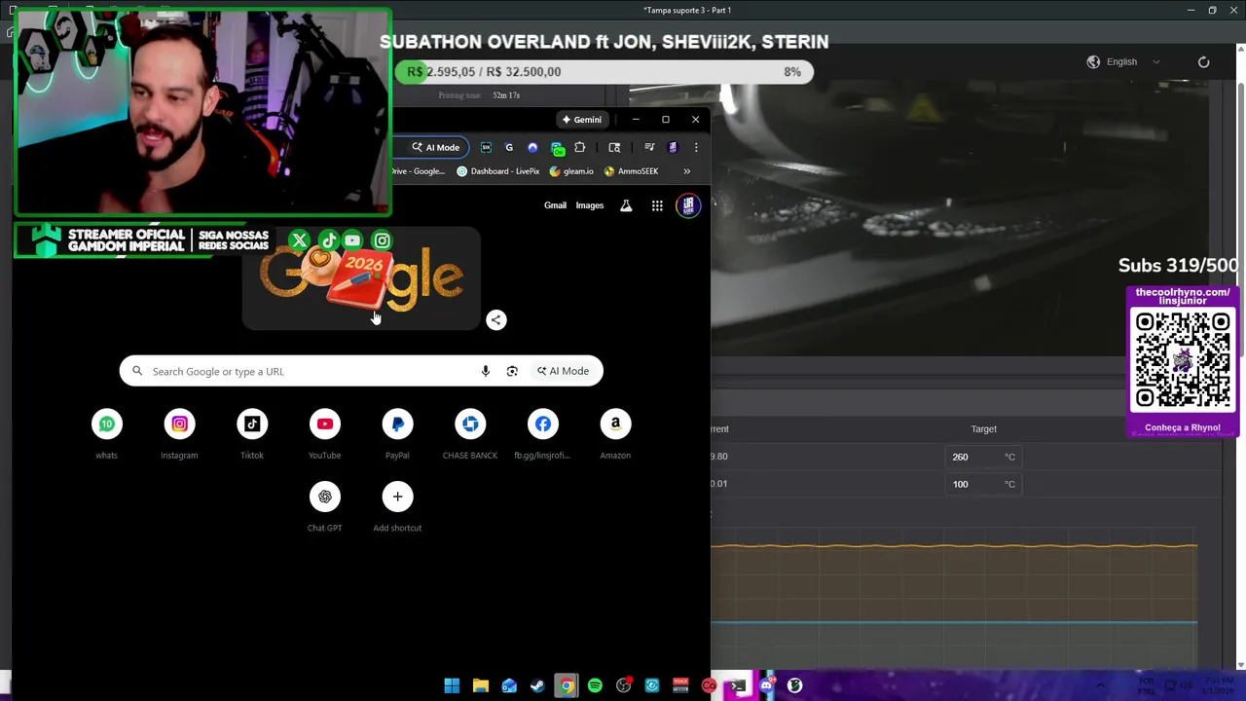
Task: Open Dashboard - LivePix bookmark
Action: click(x=497, y=171)
